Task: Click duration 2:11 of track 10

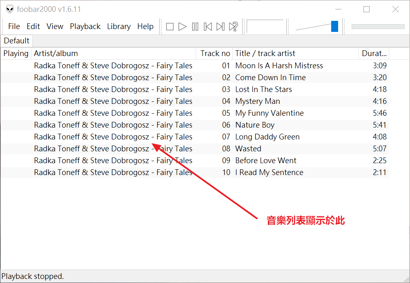Action: click(x=380, y=172)
